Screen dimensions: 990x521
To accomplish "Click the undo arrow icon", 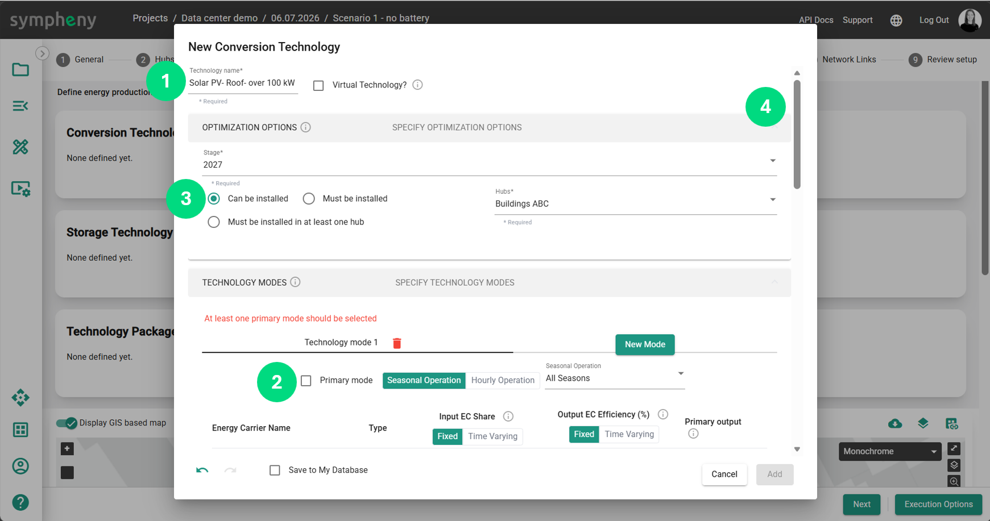I will pos(202,470).
